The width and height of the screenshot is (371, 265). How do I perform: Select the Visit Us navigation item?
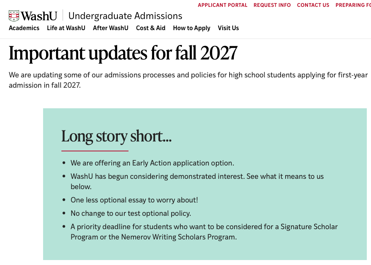228,28
